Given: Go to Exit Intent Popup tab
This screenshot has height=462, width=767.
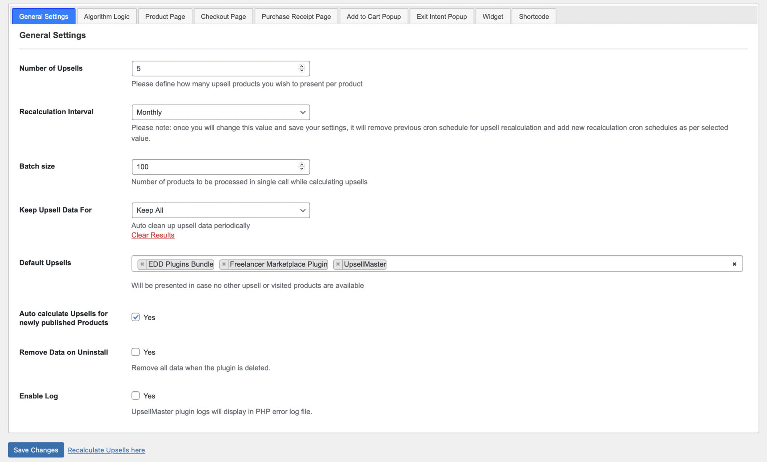Looking at the screenshot, I should click(x=442, y=16).
